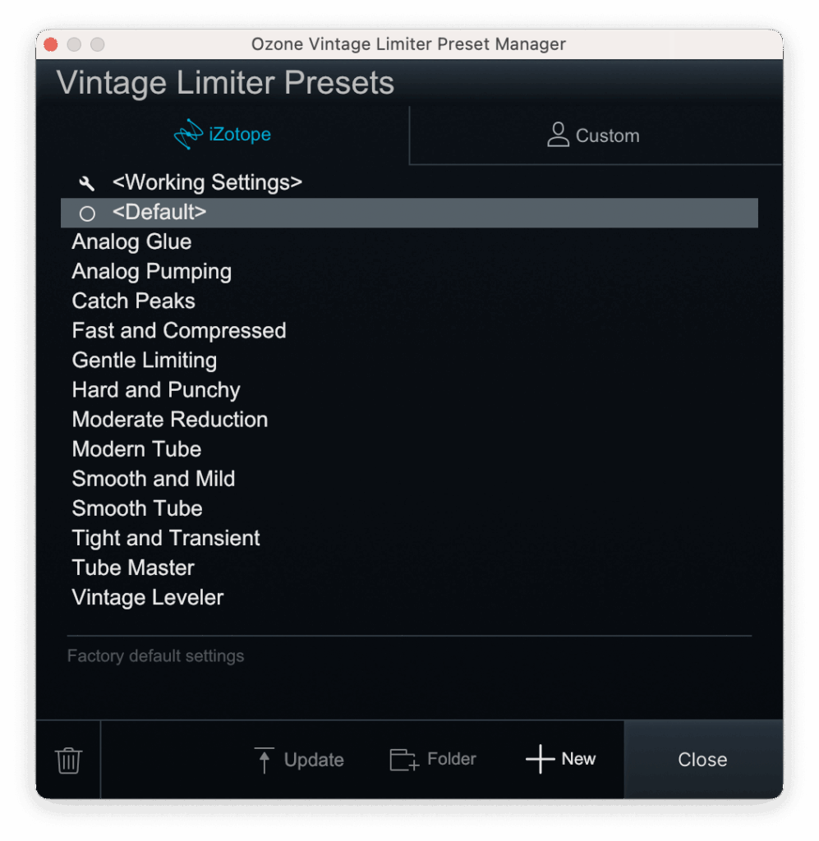Select the Vintage Leveler preset
This screenshot has width=819, height=841.
148,597
